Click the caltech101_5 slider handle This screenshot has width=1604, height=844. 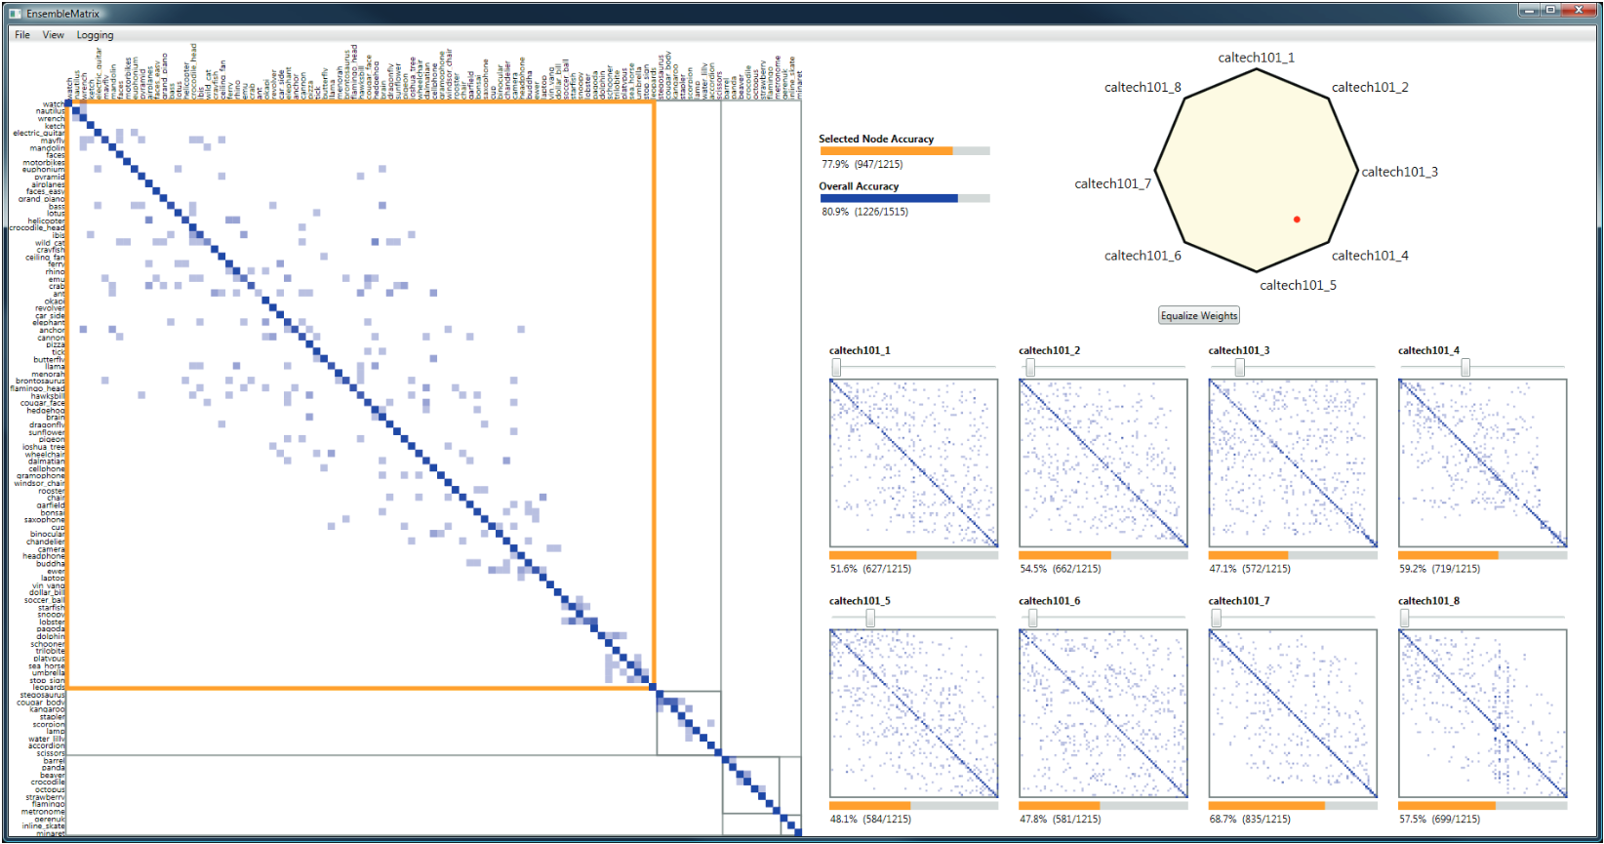pos(870,618)
